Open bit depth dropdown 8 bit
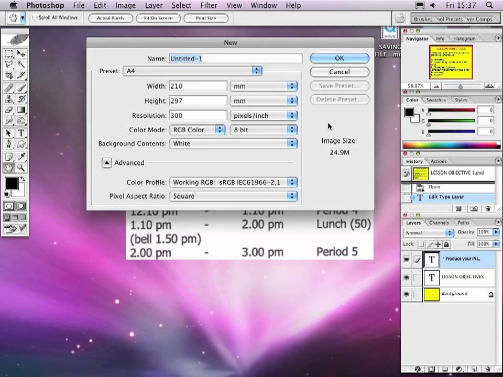Screen dimensions: 503x377 pyautogui.click(x=264, y=129)
